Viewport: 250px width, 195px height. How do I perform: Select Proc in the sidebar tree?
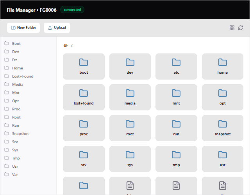pos(28,109)
